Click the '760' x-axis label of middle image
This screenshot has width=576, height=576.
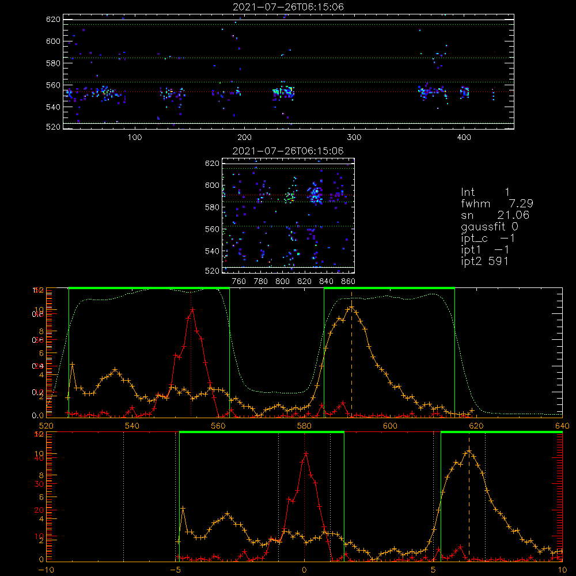tap(239, 282)
